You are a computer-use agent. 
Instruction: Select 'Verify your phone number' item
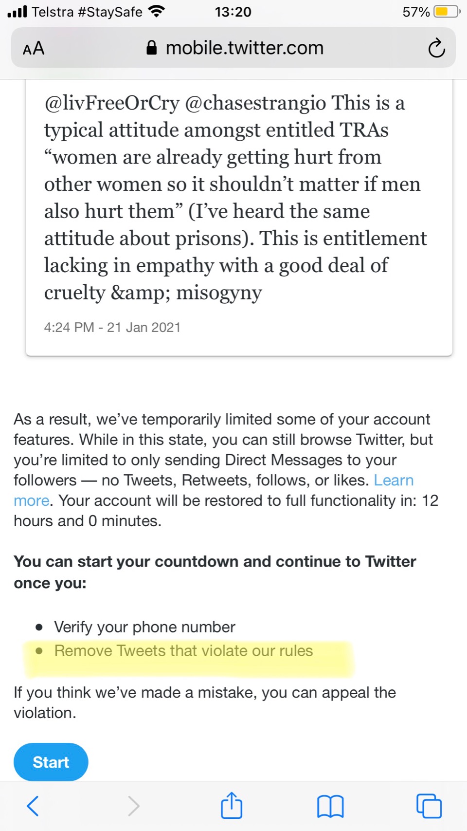pyautogui.click(x=144, y=627)
